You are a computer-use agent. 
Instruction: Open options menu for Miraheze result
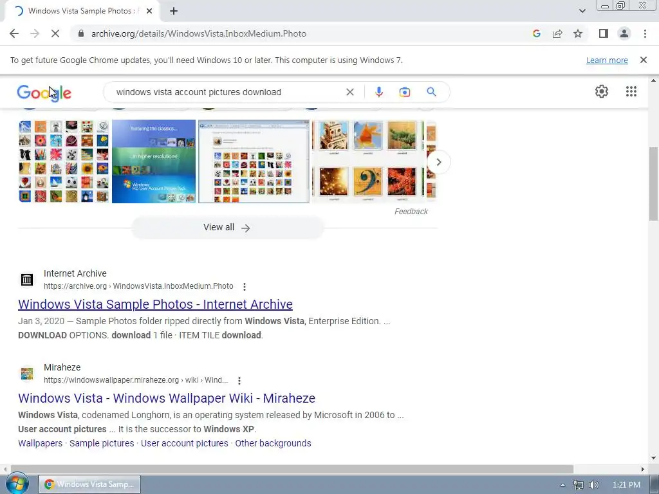(x=239, y=381)
